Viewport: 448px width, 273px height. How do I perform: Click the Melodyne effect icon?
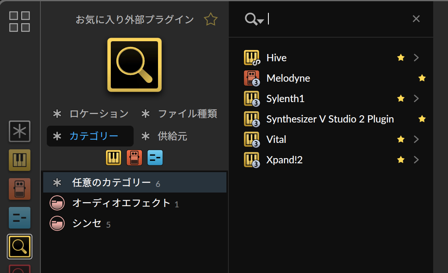[x=252, y=78]
